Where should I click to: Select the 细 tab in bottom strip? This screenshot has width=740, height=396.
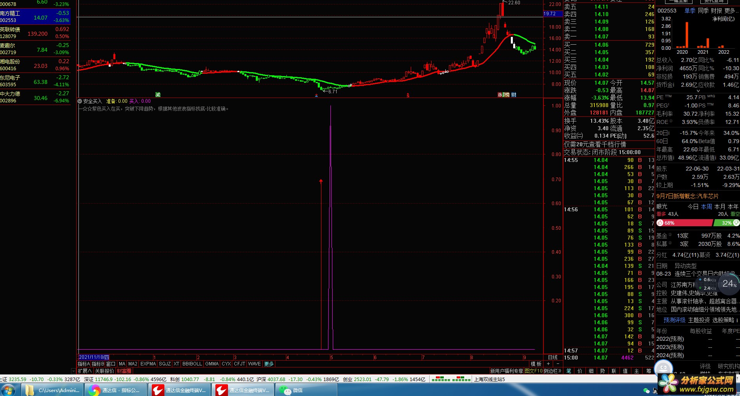[x=591, y=371]
